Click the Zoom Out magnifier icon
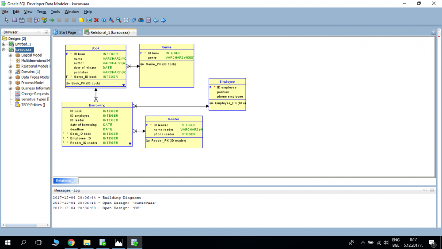 point(118,20)
